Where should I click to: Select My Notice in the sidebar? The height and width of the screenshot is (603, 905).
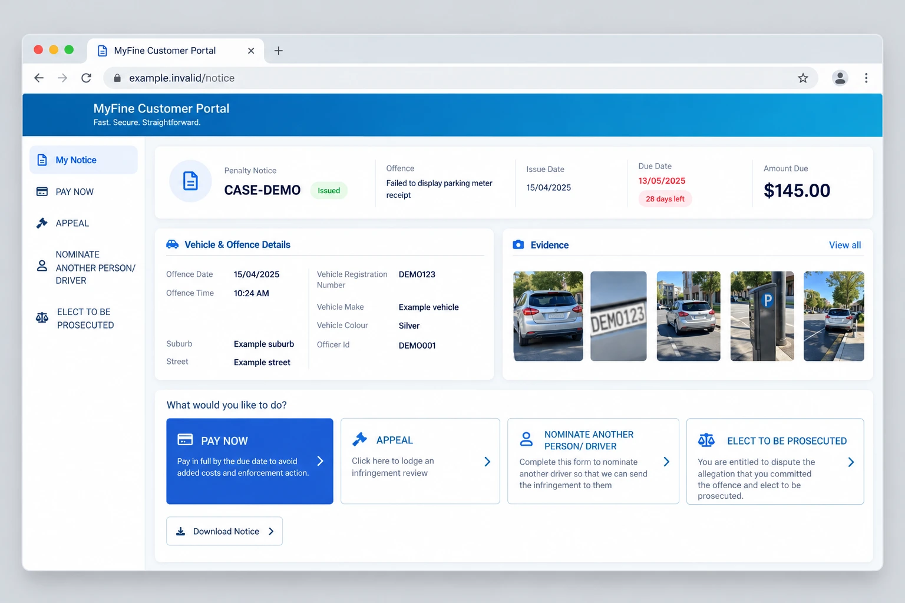[84, 160]
